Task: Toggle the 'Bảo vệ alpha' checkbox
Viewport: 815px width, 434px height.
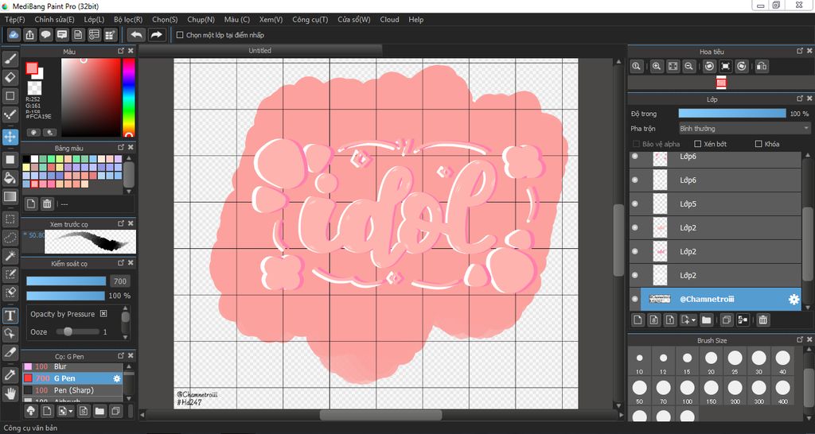Action: coord(636,144)
